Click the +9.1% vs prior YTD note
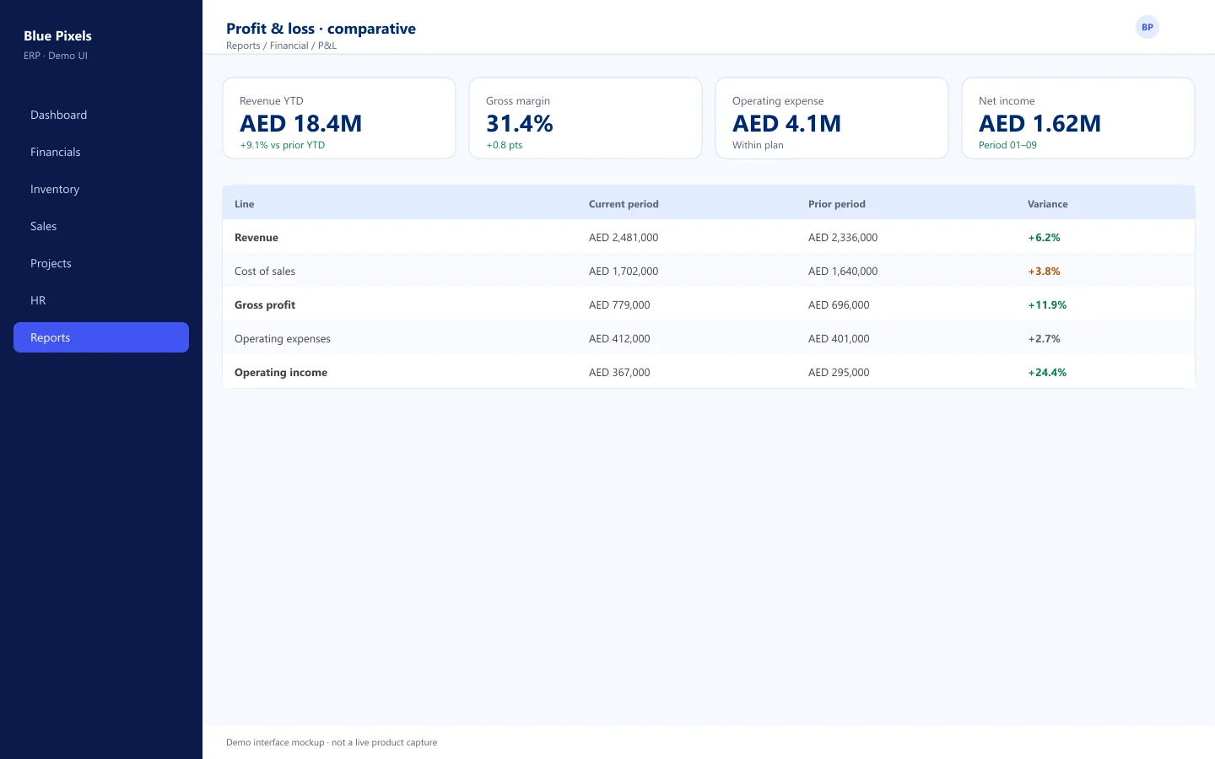 click(283, 145)
